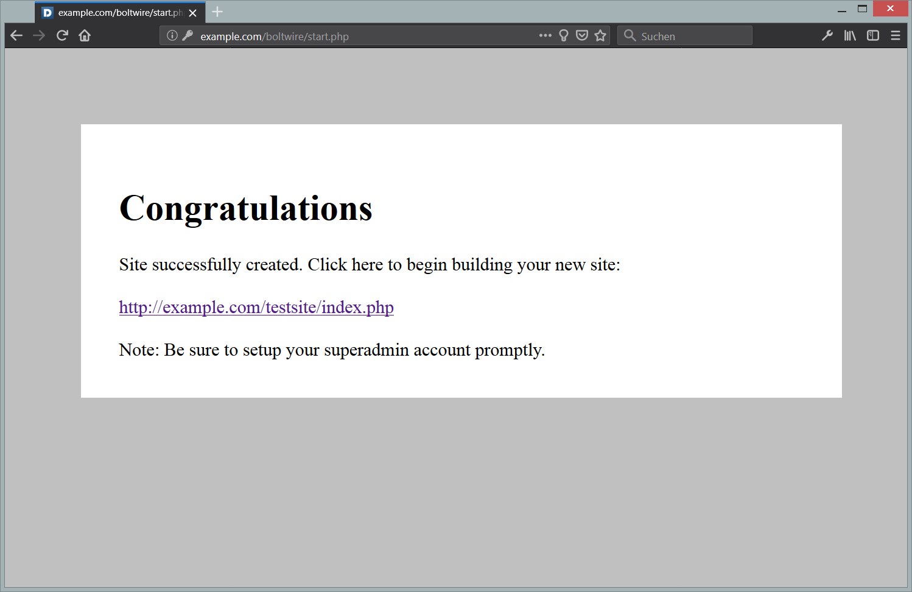Save page to Pocket
The width and height of the screenshot is (912, 592).
tap(582, 35)
